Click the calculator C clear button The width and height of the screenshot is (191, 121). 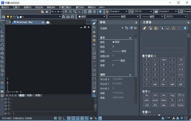click(x=146, y=60)
